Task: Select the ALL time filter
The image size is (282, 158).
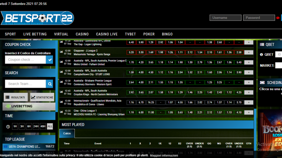Action: pos(50,126)
